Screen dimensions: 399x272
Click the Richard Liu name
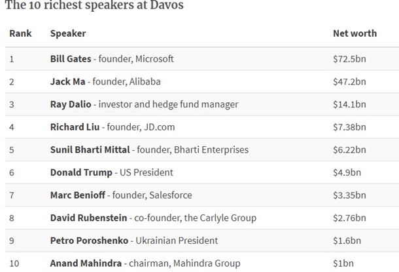pos(75,127)
